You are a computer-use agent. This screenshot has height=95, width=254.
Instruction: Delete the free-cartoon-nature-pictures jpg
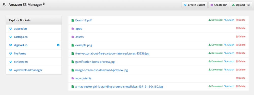point(241,53)
